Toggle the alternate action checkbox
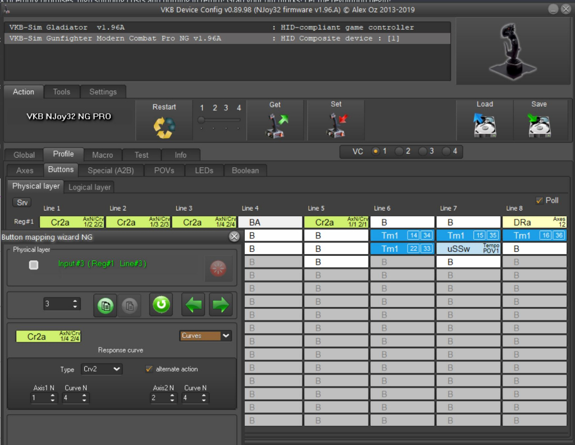 pos(149,369)
